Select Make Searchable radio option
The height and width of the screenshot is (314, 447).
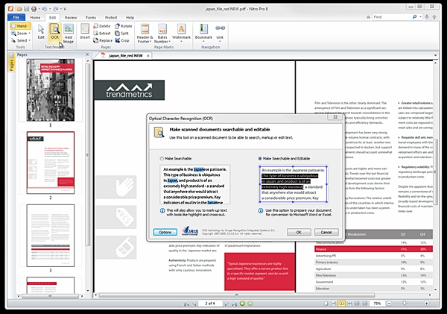pyautogui.click(x=162, y=158)
